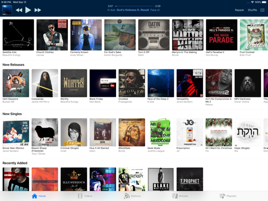The image size is (268, 201).
Task: Tap the rewind playback icon
Action: pyautogui.click(x=19, y=10)
